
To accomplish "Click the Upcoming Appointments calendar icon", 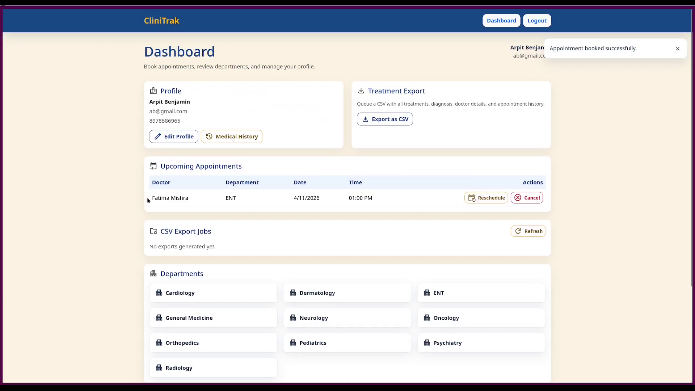I will coord(153,166).
